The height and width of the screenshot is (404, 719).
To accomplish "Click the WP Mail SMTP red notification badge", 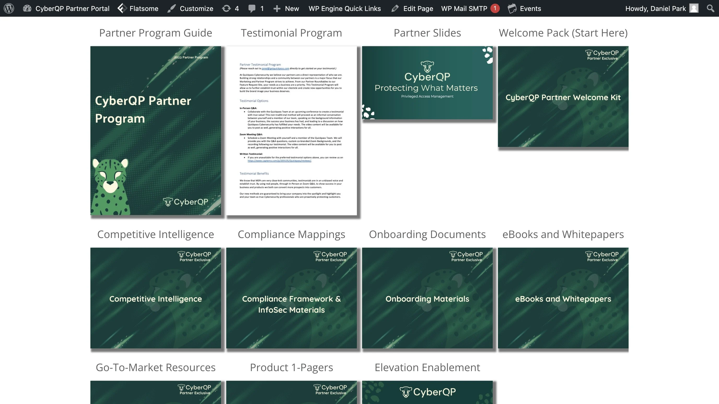I will (x=495, y=8).
